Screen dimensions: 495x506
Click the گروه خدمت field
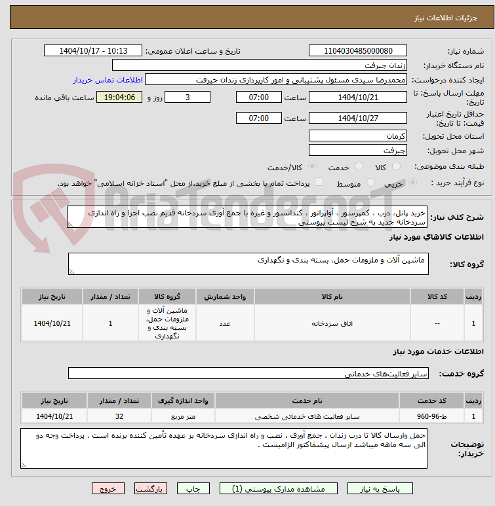pyautogui.click(x=248, y=373)
